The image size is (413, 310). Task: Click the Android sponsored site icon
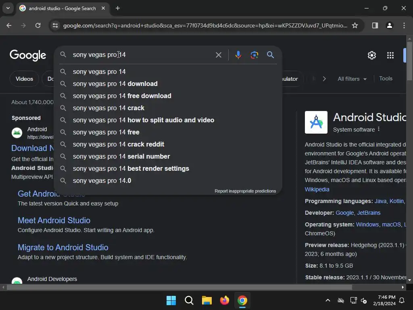[17, 132]
